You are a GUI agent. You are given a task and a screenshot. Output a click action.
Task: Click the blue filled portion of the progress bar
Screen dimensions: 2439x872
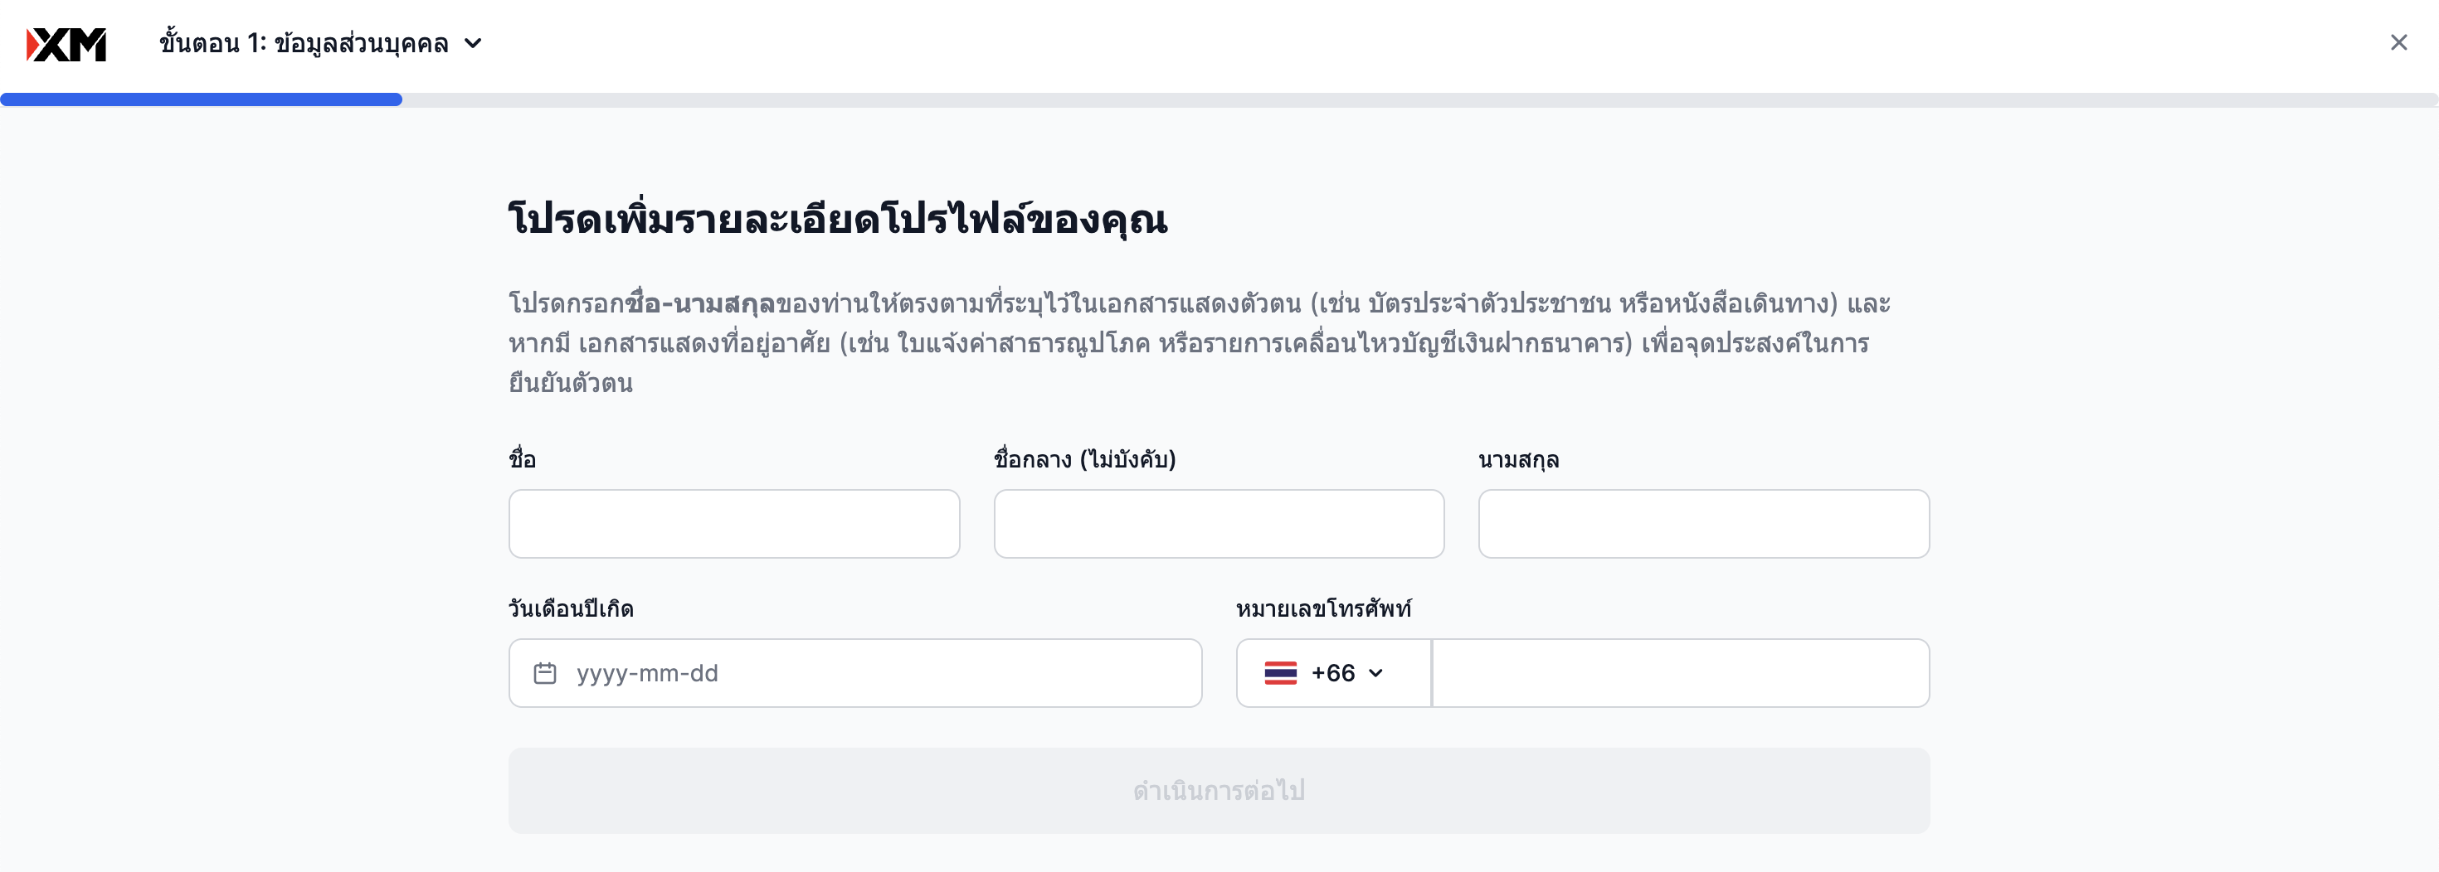pos(201,99)
